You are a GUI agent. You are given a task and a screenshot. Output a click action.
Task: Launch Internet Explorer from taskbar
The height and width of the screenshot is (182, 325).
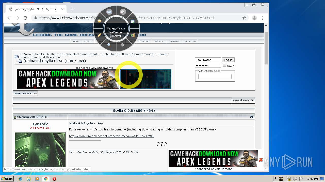pos(20,179)
